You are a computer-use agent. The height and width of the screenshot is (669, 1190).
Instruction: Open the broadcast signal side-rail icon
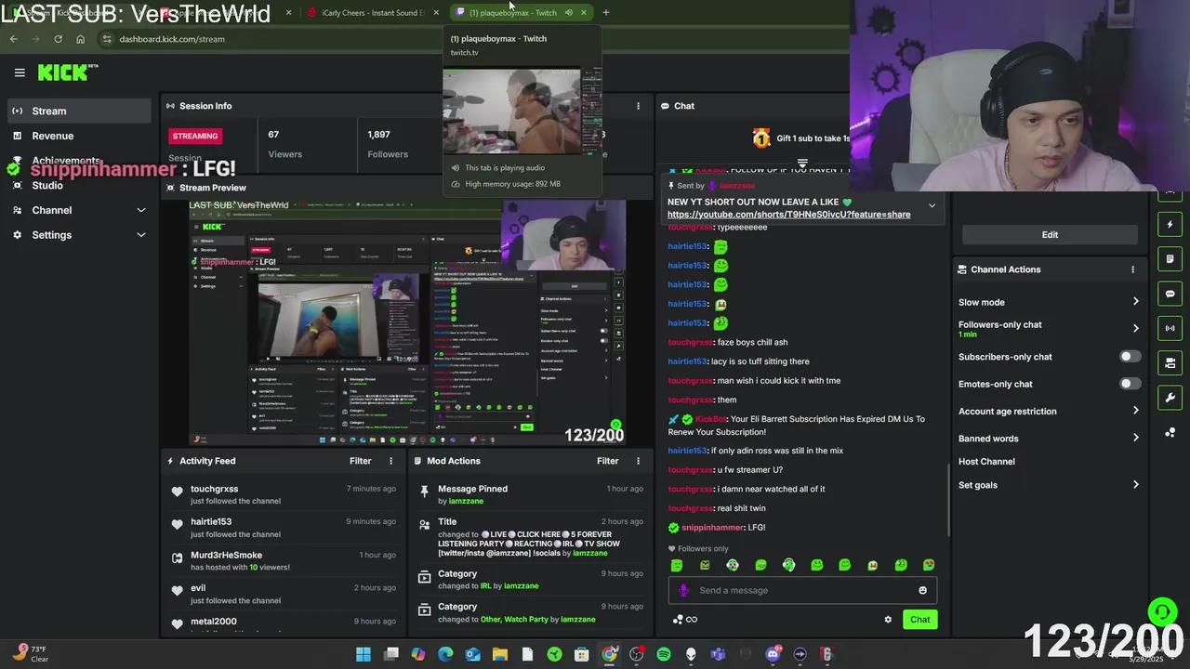(1170, 328)
